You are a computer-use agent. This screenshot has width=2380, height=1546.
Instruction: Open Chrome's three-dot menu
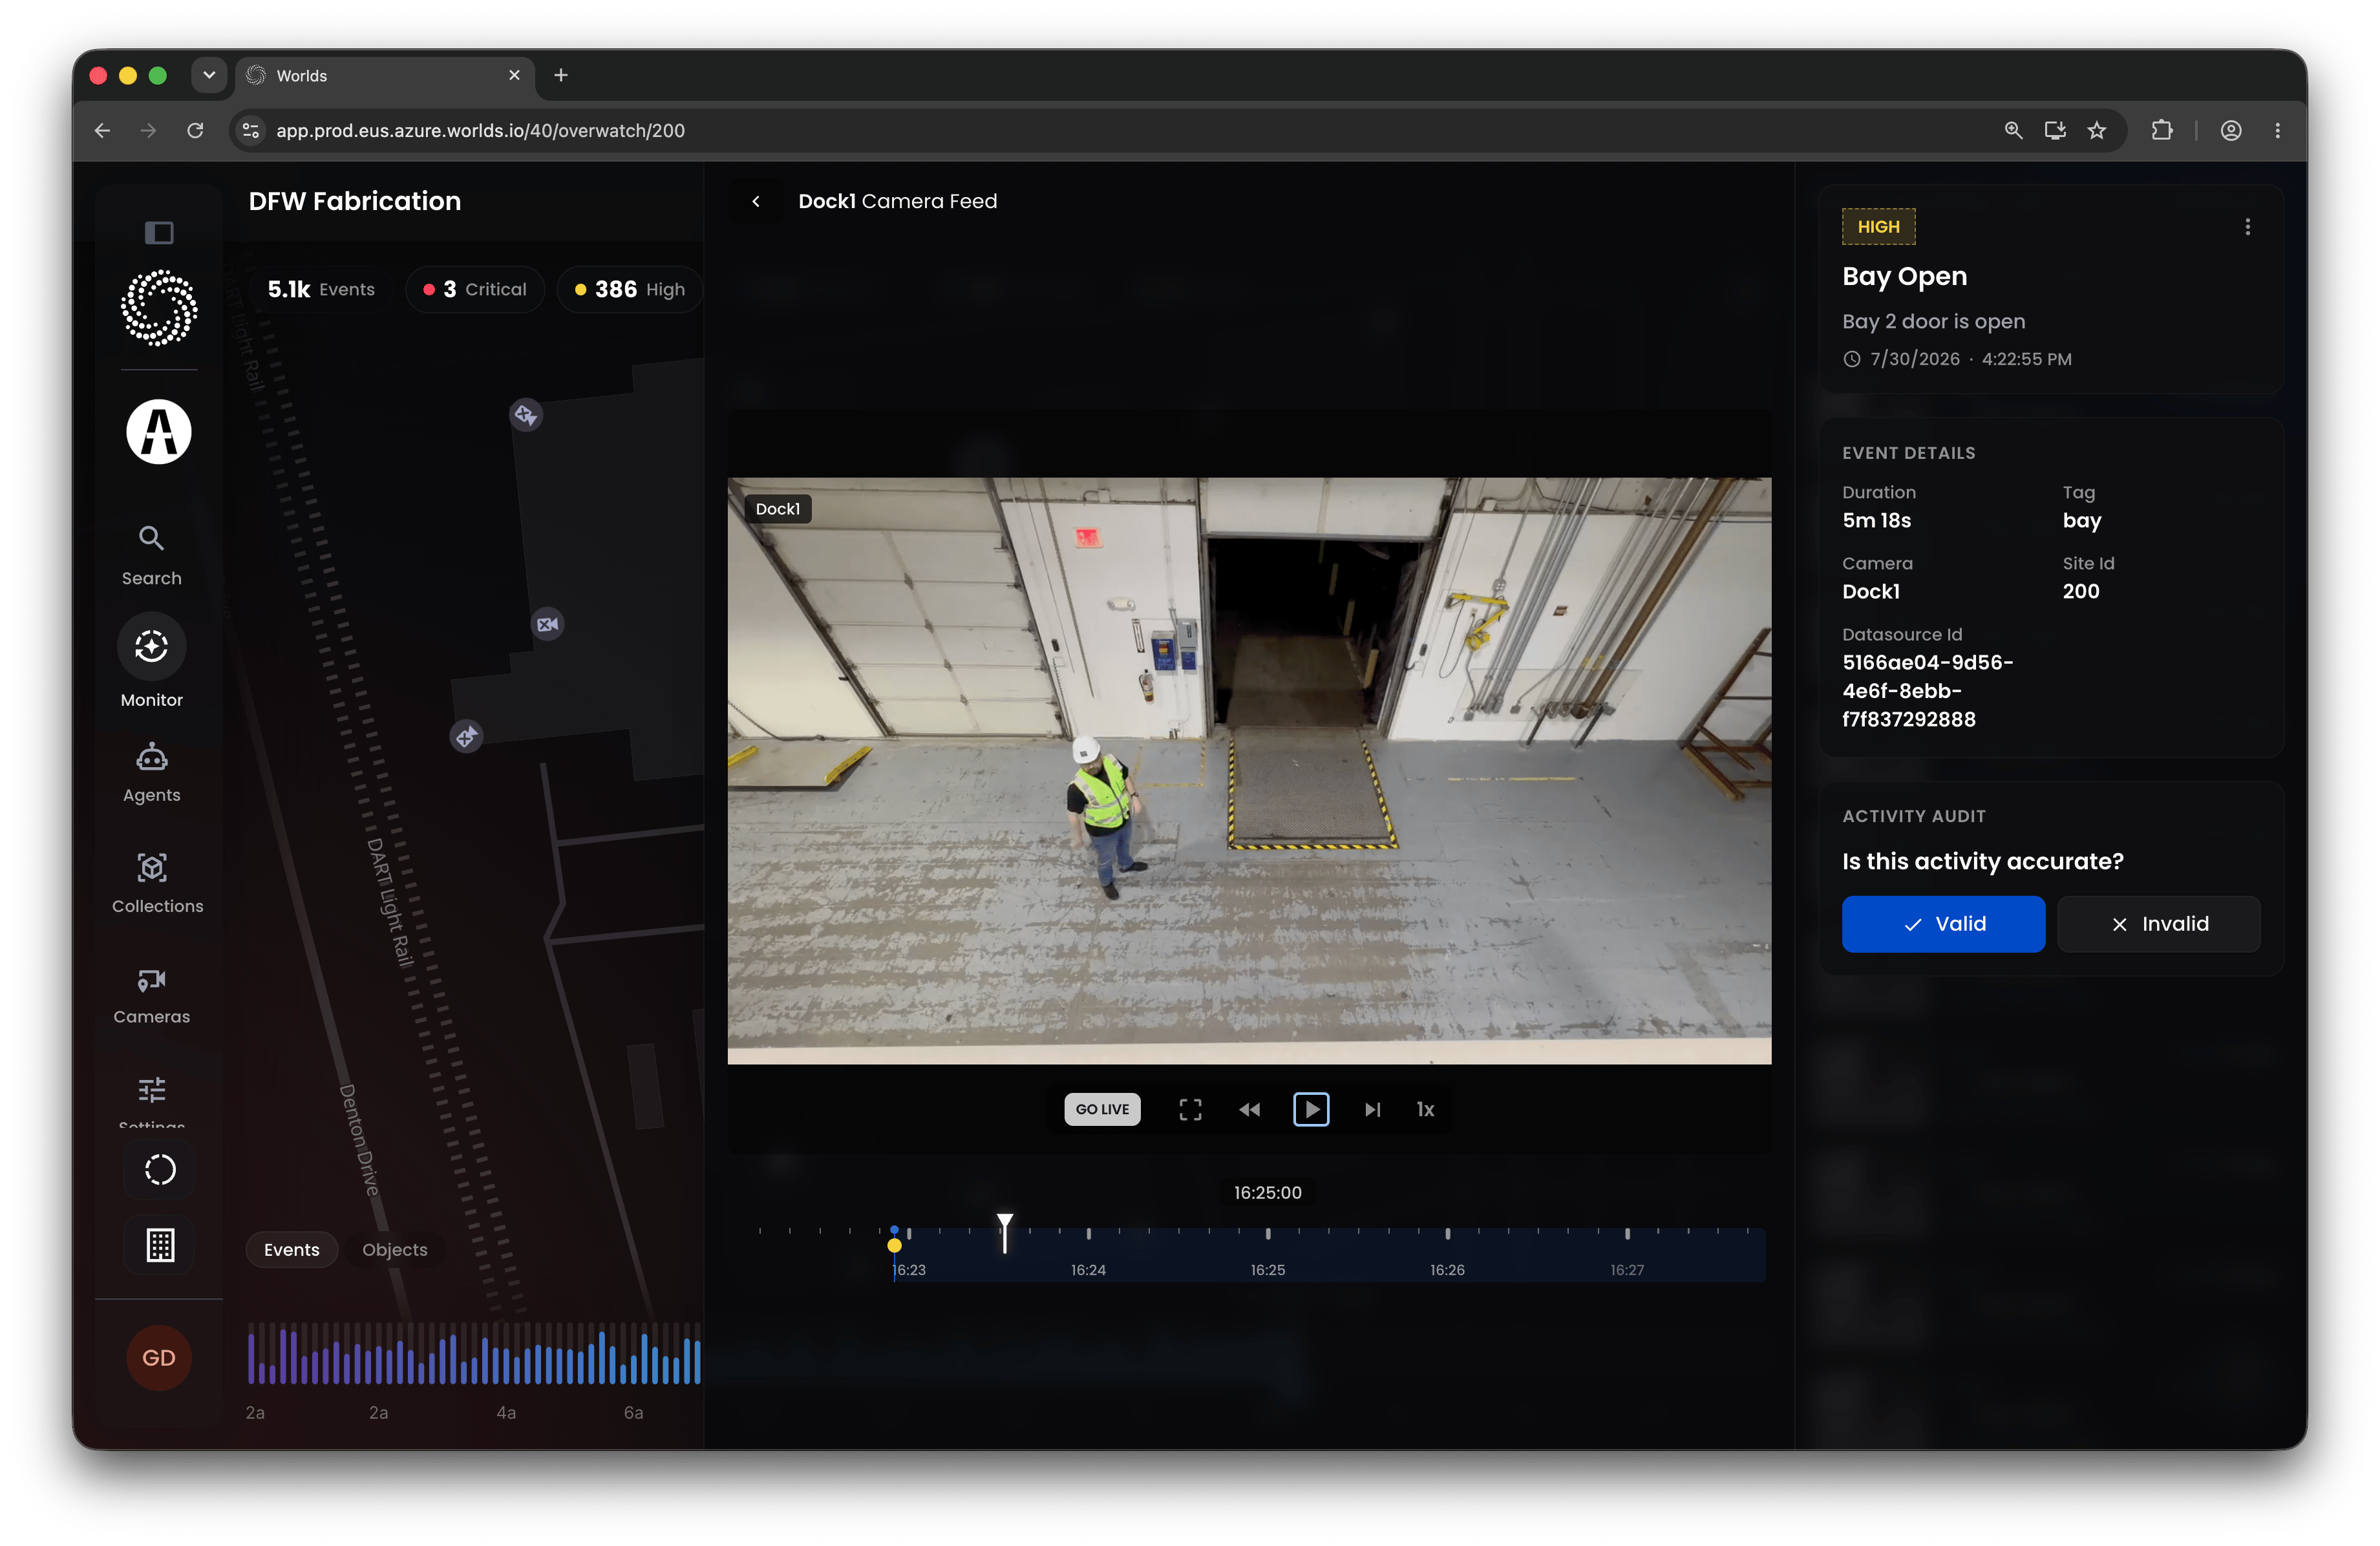coord(2277,130)
